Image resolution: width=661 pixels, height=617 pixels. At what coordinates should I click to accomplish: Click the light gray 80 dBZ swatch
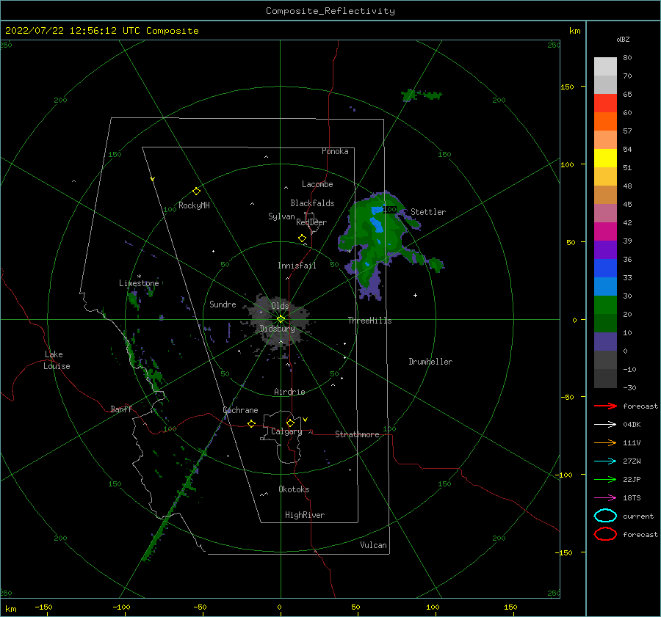pos(605,67)
